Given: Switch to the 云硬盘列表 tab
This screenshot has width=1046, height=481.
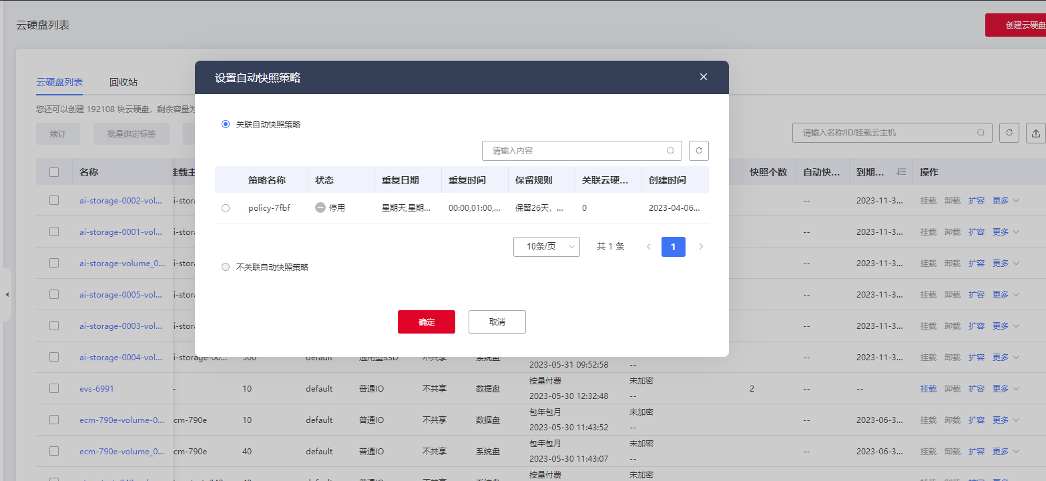Looking at the screenshot, I should click(x=59, y=82).
